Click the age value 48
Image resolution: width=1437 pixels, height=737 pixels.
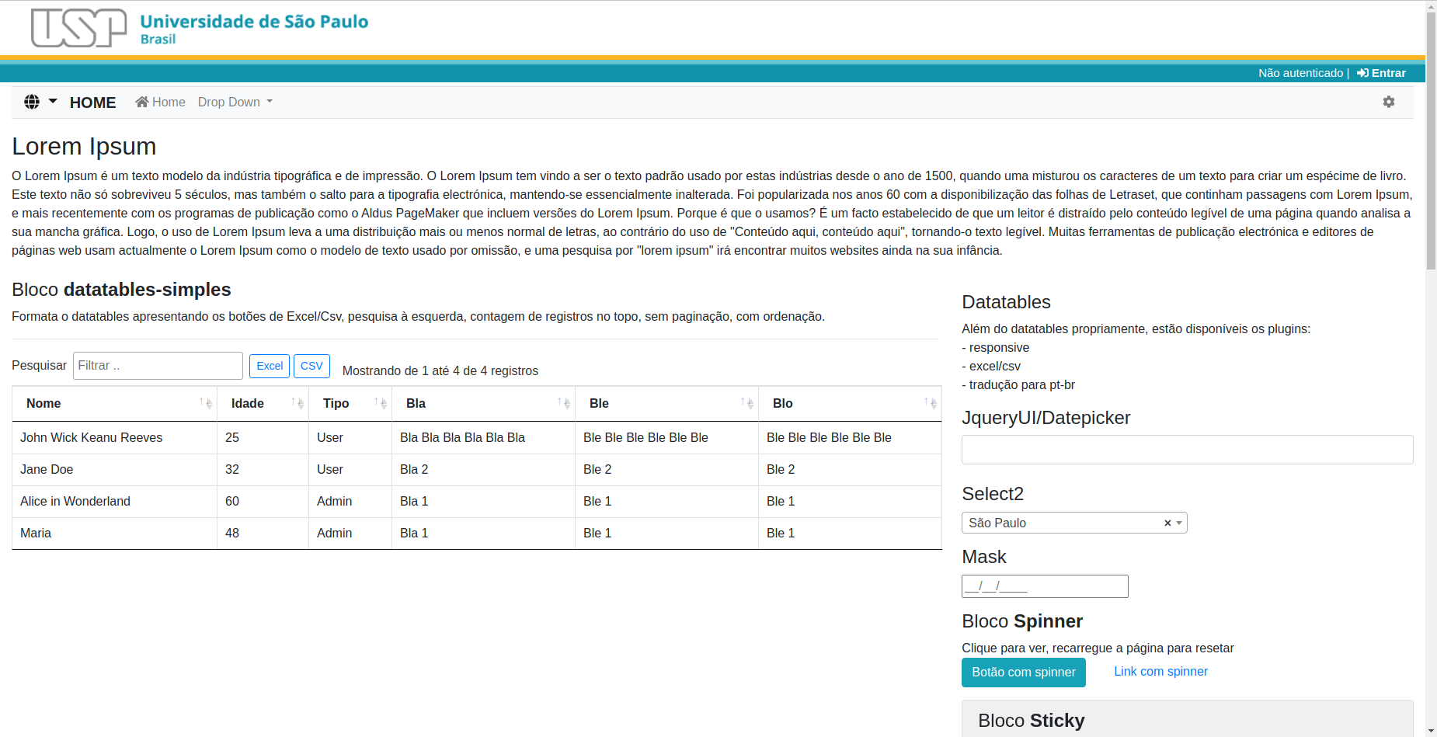pos(232,534)
